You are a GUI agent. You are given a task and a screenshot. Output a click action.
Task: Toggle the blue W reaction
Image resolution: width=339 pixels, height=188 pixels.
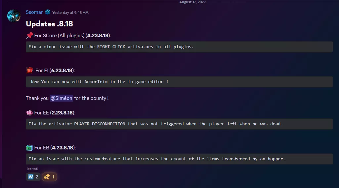tap(33, 177)
